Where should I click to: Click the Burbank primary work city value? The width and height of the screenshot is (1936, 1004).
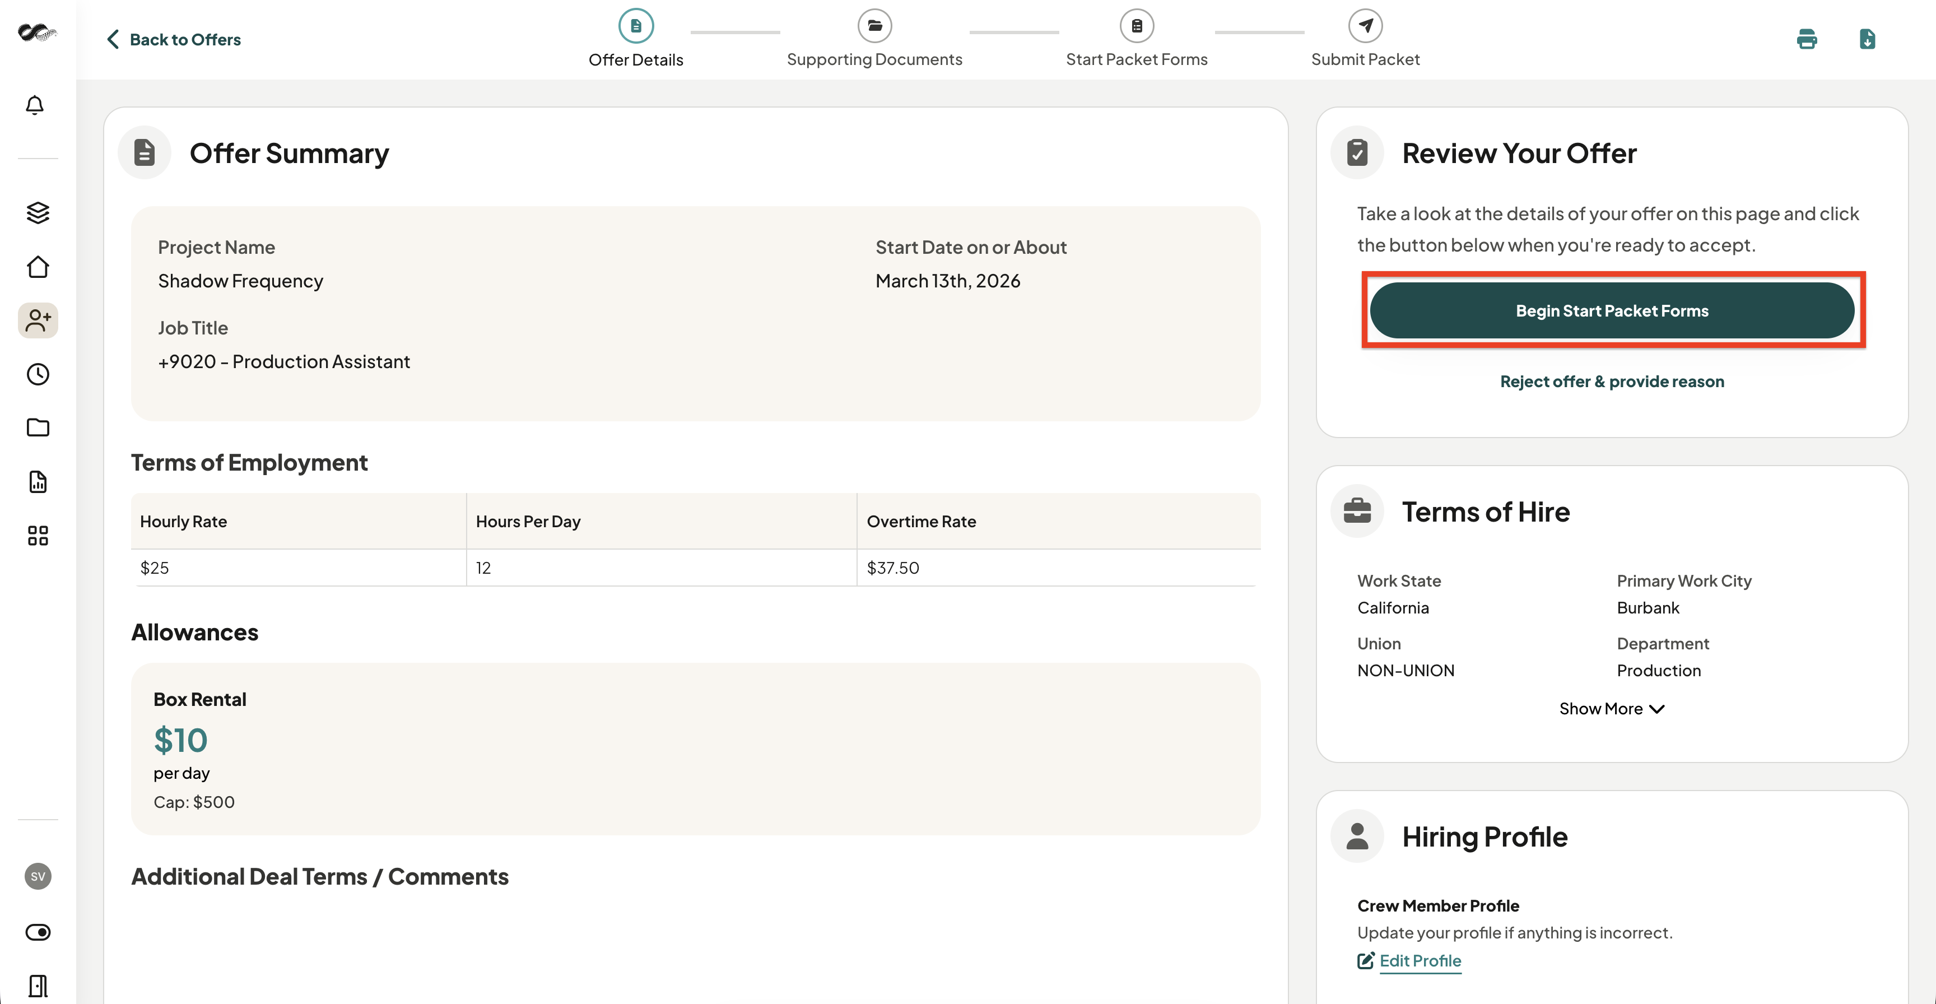pos(1648,607)
